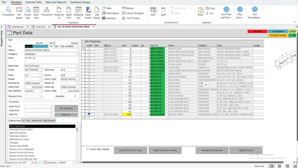This screenshot has width=298, height=168.
Task: Open Job Quote in ribbon
Action: pyautogui.click(x=19, y=13)
